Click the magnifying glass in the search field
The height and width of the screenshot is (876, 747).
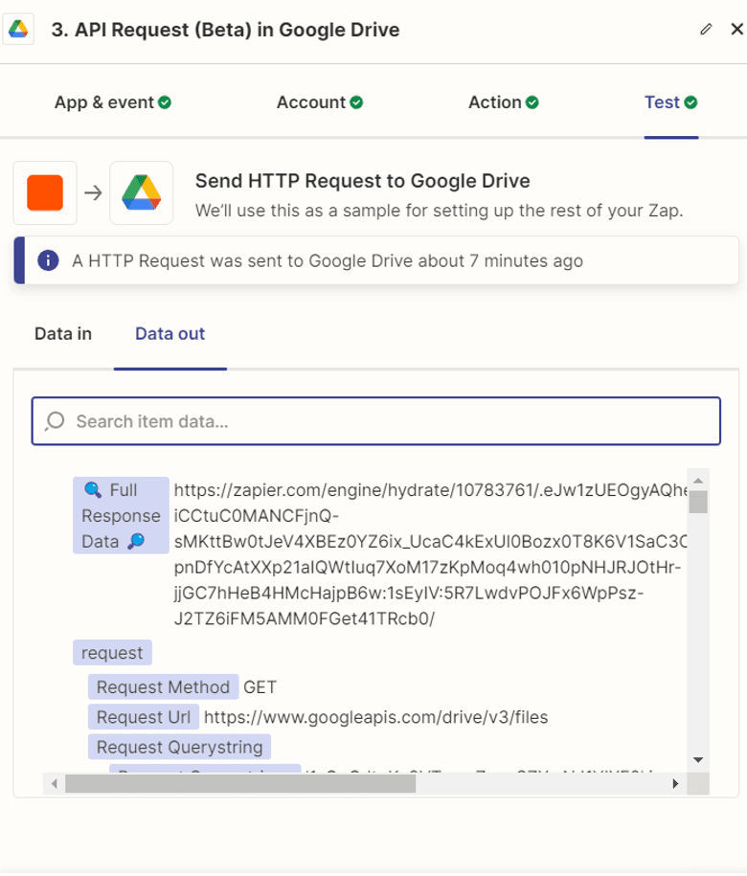click(54, 421)
